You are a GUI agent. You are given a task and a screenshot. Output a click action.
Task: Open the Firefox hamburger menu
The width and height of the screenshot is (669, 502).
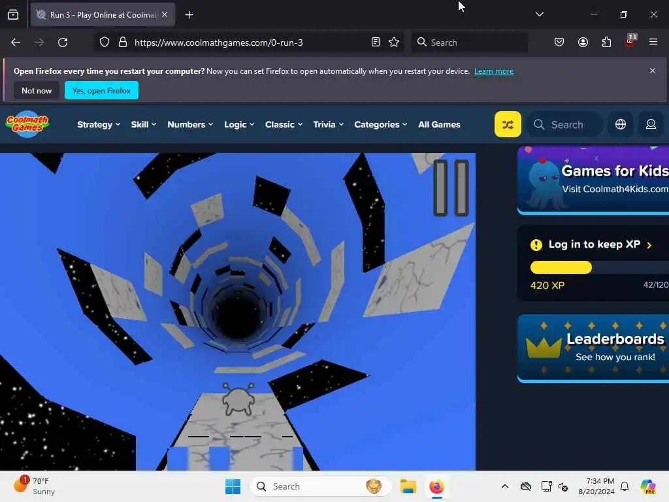point(653,42)
